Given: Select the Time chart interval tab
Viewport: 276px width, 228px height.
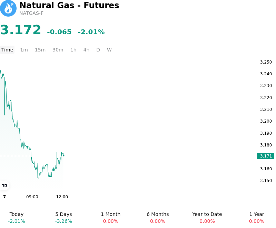Looking at the screenshot, I should (x=7, y=50).
